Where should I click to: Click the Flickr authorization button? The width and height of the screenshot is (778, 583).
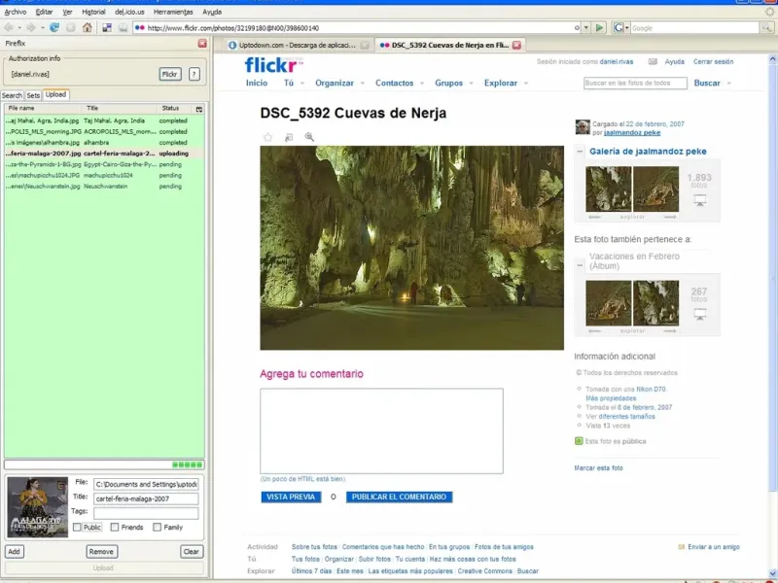(169, 74)
